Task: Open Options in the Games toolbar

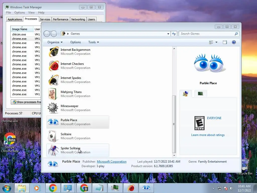Action: 76,42
